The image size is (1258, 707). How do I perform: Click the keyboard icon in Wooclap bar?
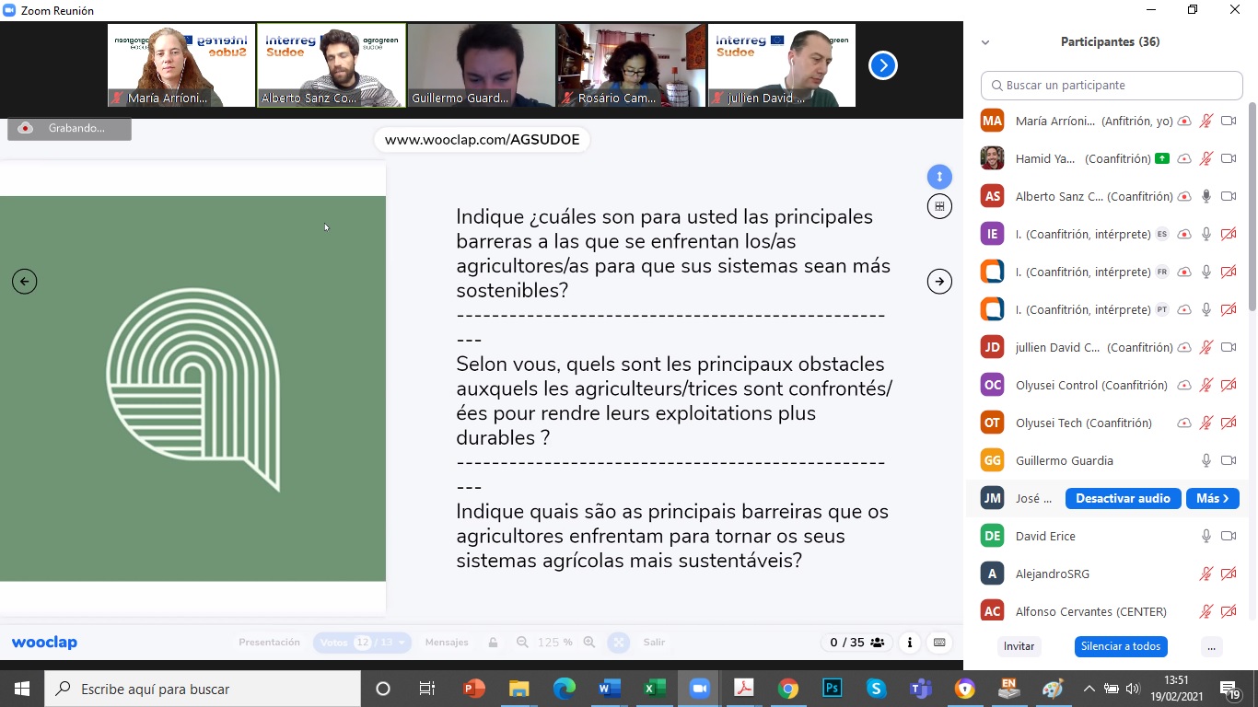pyautogui.click(x=939, y=643)
